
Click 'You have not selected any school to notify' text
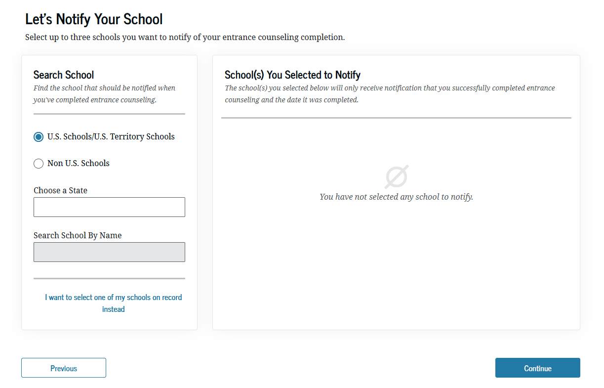click(x=396, y=197)
